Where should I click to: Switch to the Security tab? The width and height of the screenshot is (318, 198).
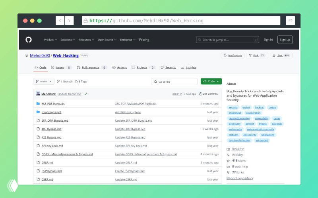pos(168,67)
